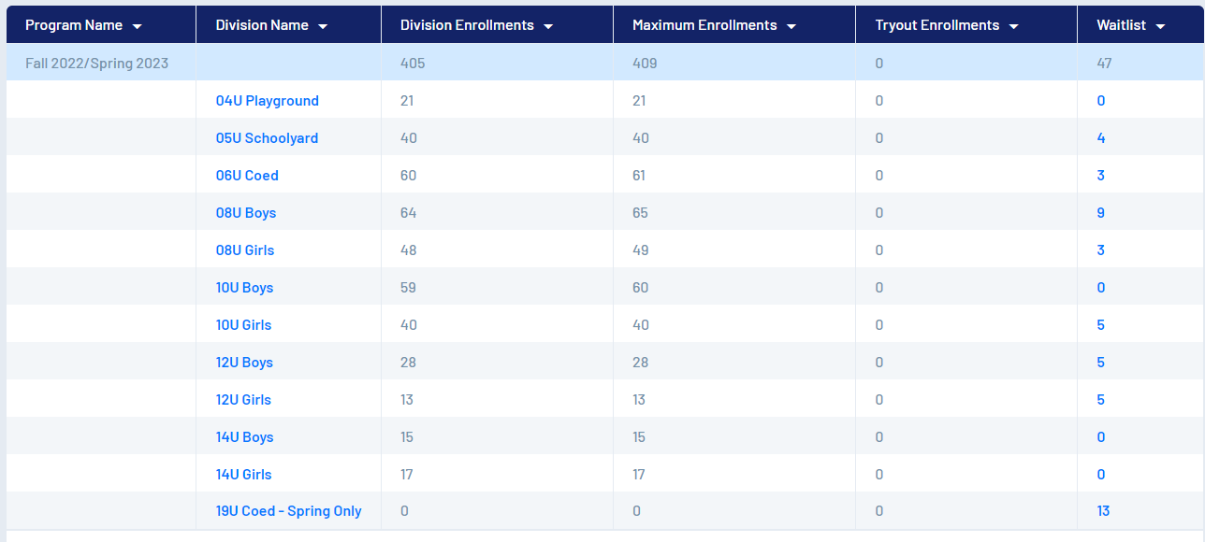
Task: Open 12U Boys division page
Action: 244,363
